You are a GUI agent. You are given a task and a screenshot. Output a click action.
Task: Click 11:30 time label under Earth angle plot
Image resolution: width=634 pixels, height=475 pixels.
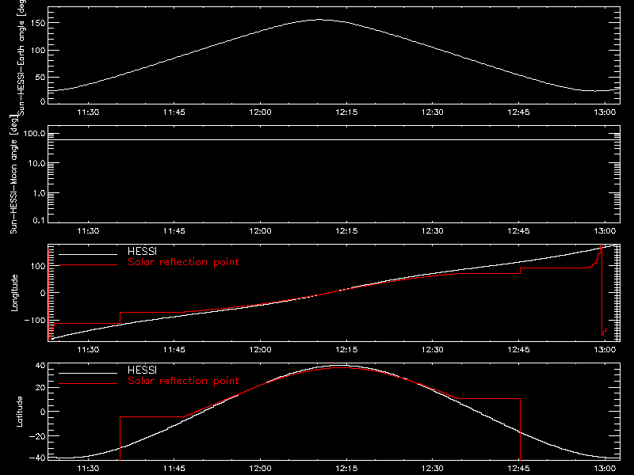(x=88, y=112)
